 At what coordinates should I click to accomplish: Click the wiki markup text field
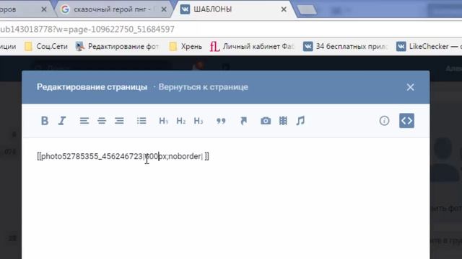pyautogui.click(x=226, y=199)
